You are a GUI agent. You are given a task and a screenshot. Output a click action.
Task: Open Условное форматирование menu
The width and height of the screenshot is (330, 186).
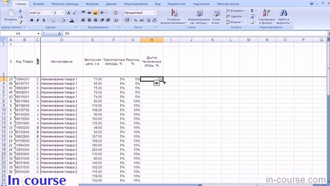pyautogui.click(x=173, y=17)
